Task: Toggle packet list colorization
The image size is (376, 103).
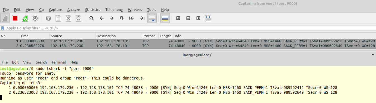Action: [165, 18]
